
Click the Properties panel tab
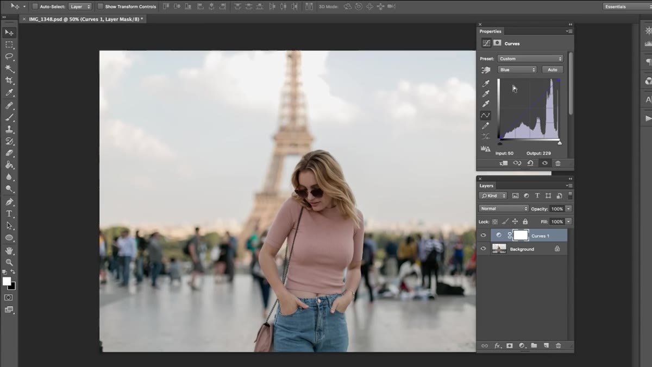coord(490,31)
